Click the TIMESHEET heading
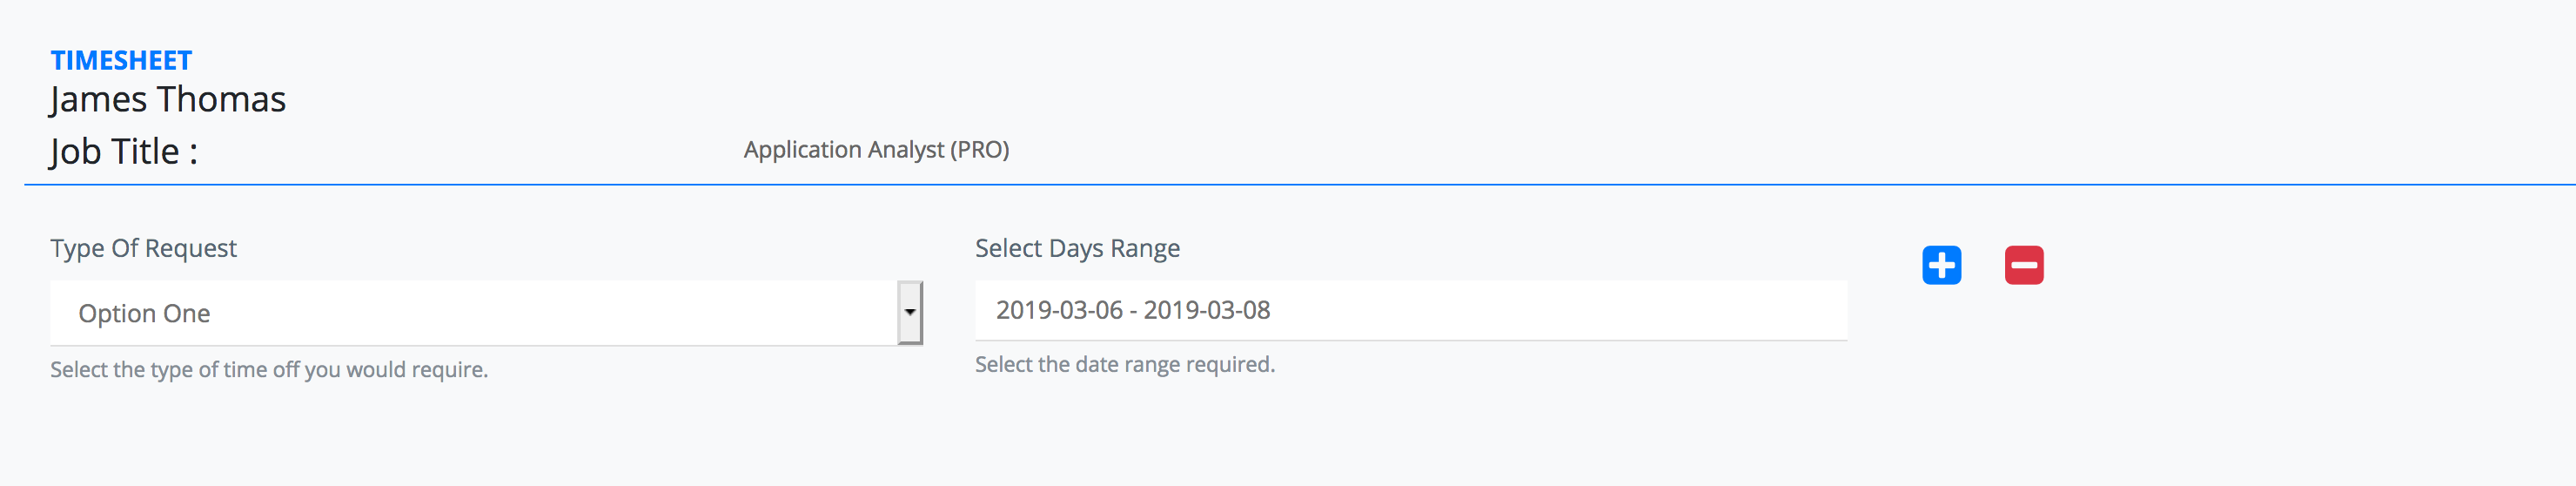 (x=121, y=61)
